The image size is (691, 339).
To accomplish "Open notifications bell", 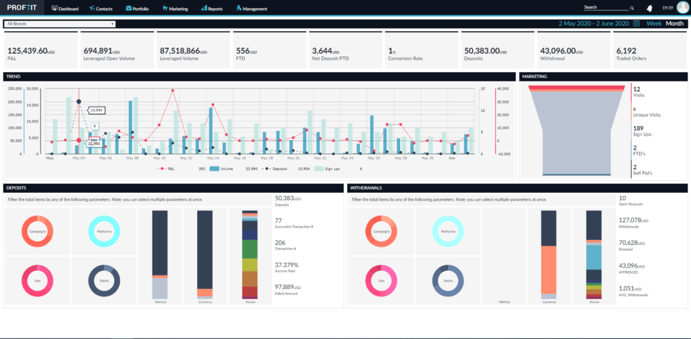I will point(649,8).
